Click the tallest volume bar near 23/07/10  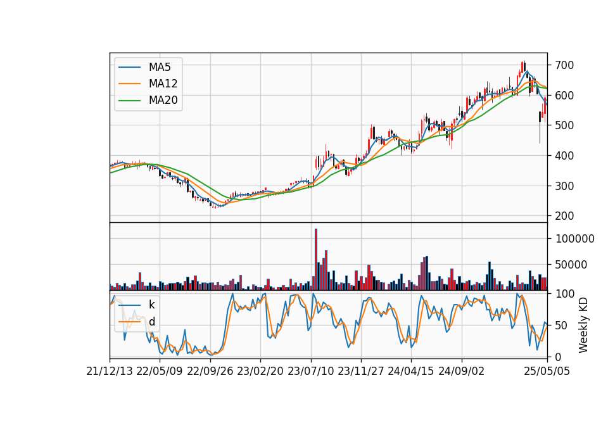[x=316, y=260]
